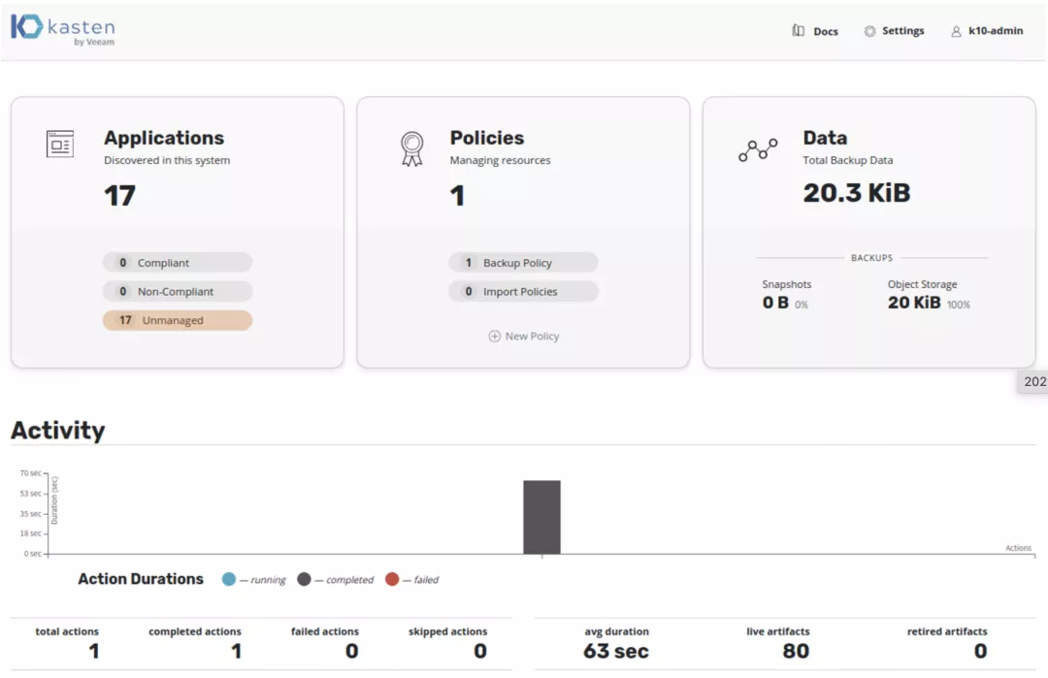This screenshot has height=678, width=1048.
Task: Expand the 17 Unmanaged applications filter
Action: tap(178, 319)
